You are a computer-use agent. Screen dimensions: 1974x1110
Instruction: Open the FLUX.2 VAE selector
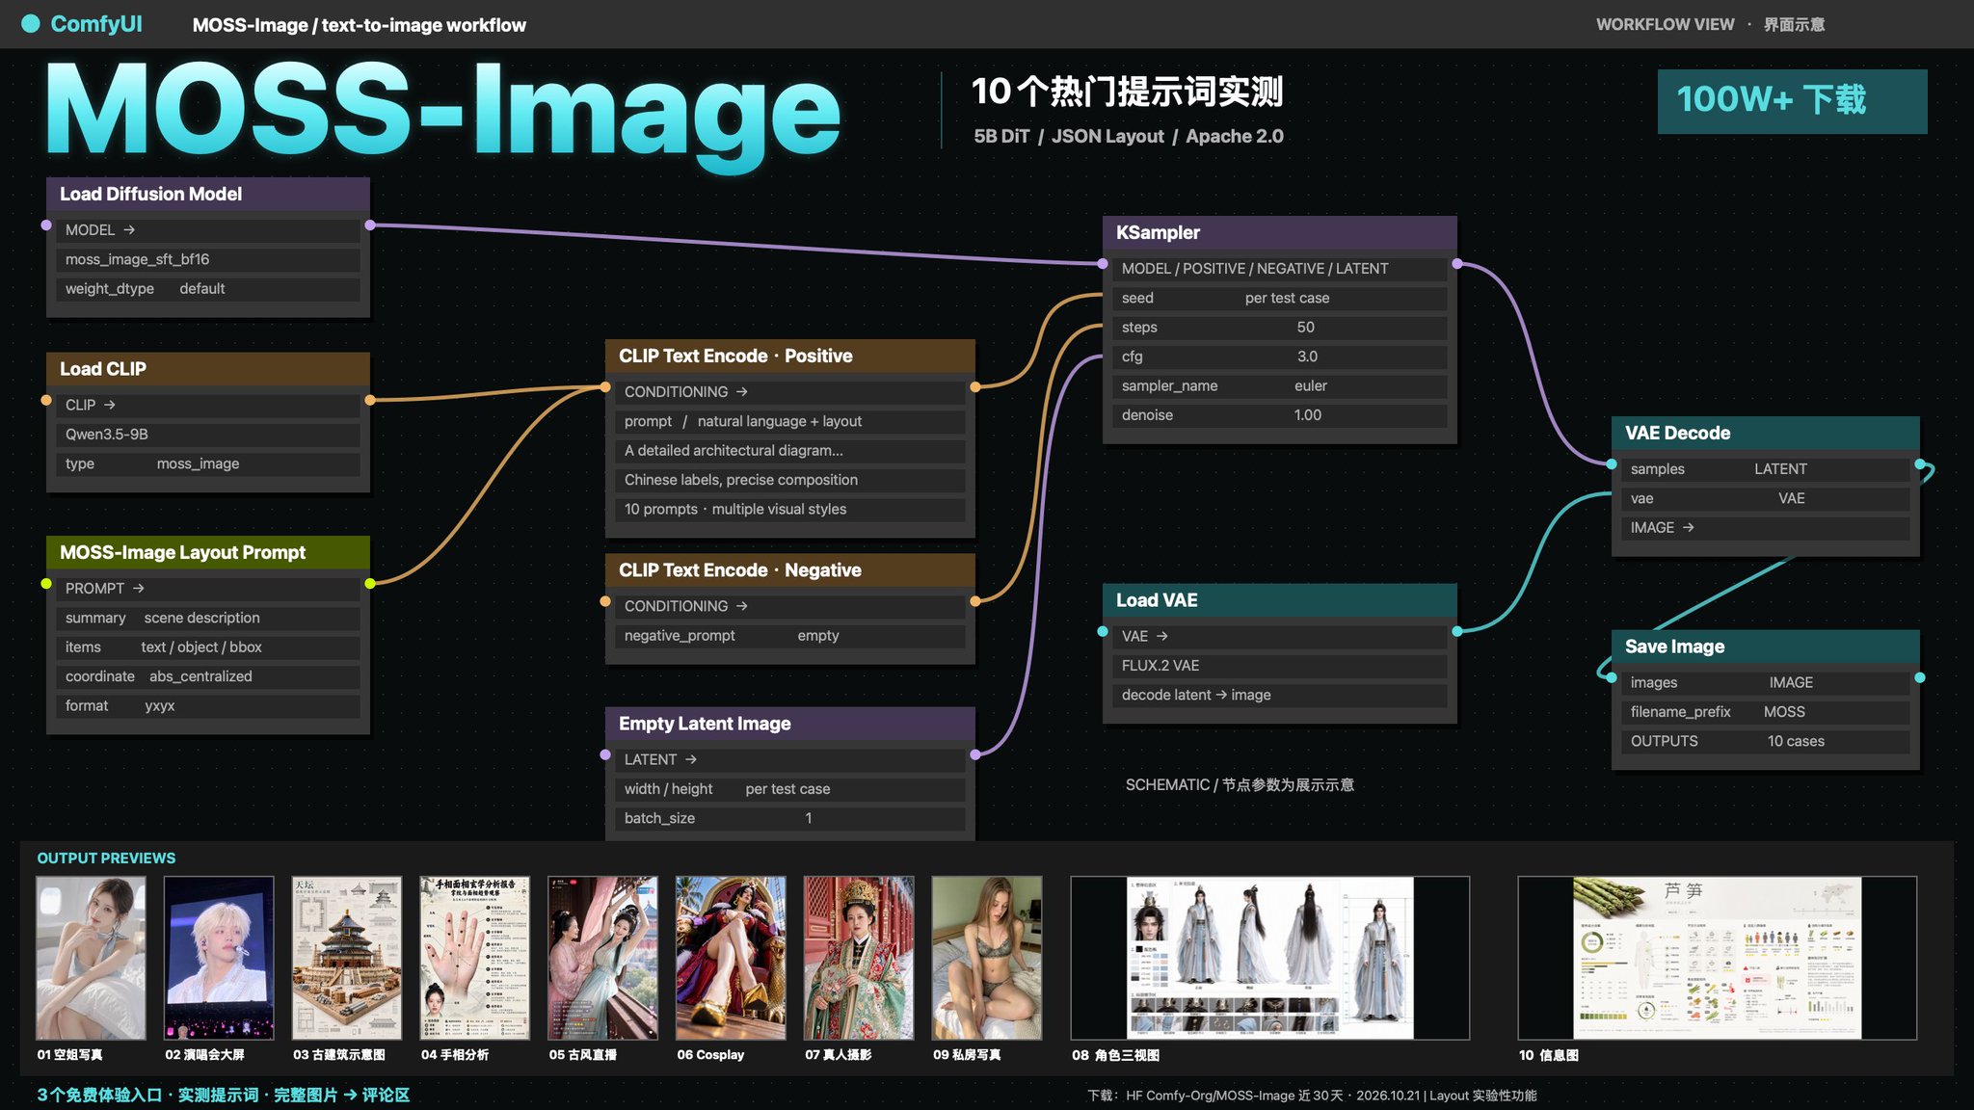tap(1280, 666)
